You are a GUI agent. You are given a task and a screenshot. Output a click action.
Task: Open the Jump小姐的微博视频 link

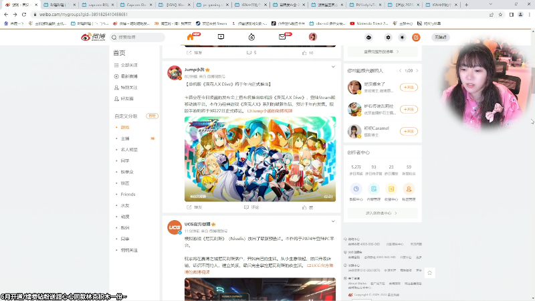coord(270,111)
